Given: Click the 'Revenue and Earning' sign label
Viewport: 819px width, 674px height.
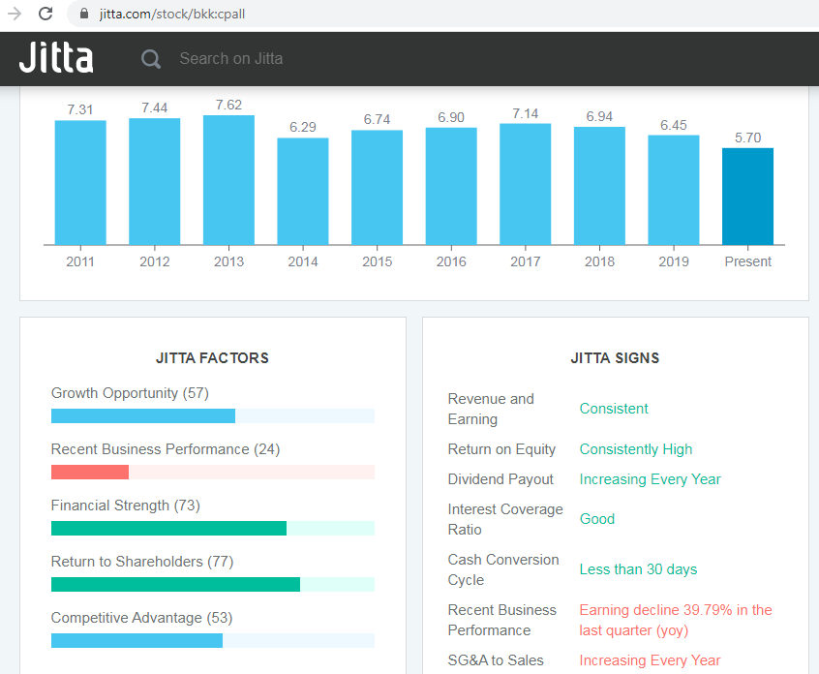Looking at the screenshot, I should 491,409.
